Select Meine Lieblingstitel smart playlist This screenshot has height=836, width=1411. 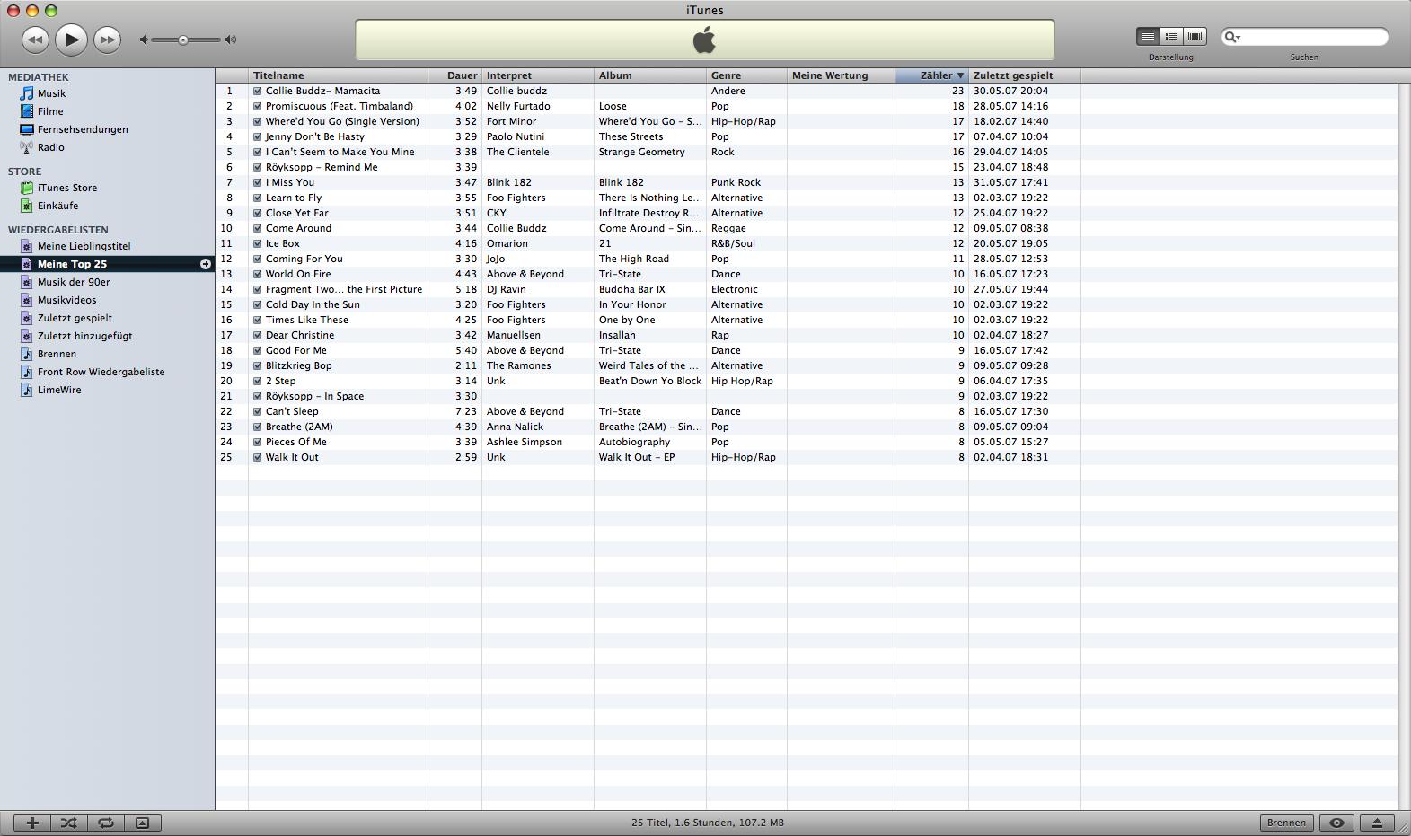pyautogui.click(x=84, y=246)
